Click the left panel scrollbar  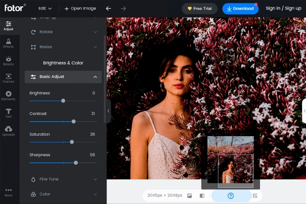[x=105, y=79]
